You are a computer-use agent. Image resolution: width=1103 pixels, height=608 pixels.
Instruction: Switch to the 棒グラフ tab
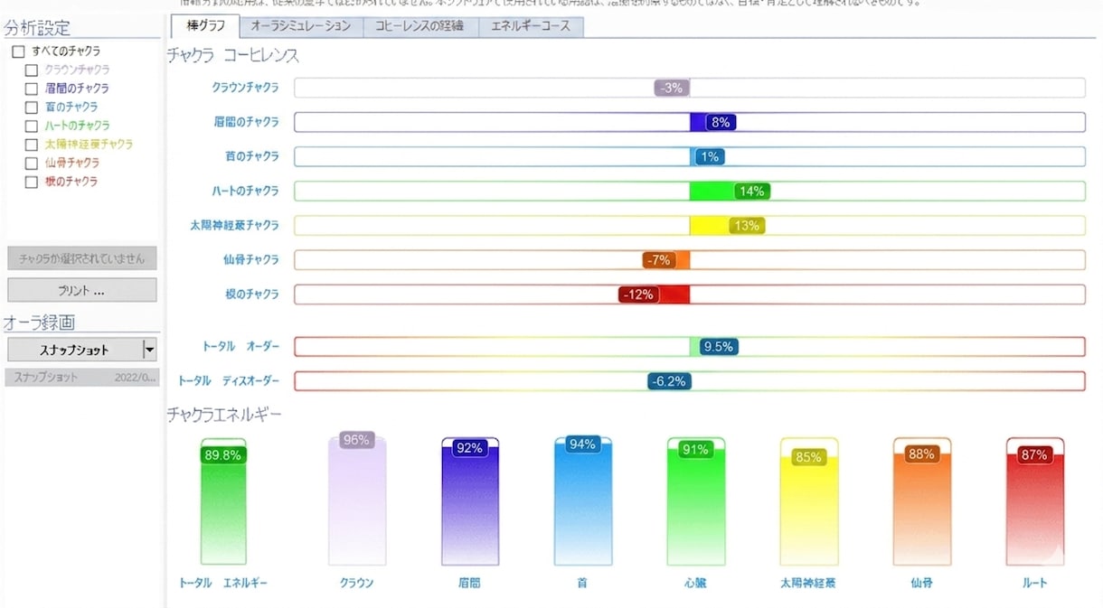pyautogui.click(x=205, y=26)
